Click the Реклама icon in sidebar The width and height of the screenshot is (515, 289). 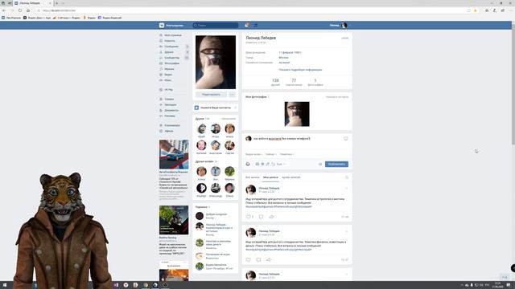pyautogui.click(x=161, y=116)
